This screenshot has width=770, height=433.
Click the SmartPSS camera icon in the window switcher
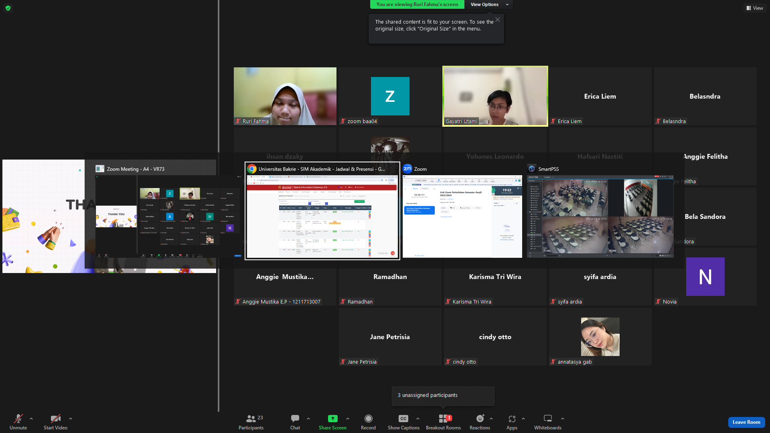coord(532,169)
